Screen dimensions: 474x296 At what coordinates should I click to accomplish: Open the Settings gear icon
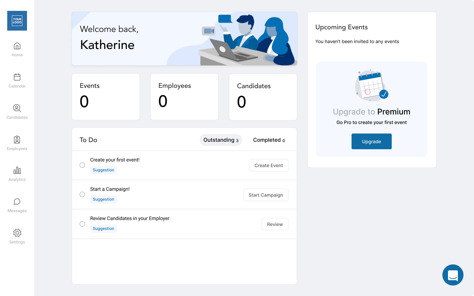click(x=17, y=233)
